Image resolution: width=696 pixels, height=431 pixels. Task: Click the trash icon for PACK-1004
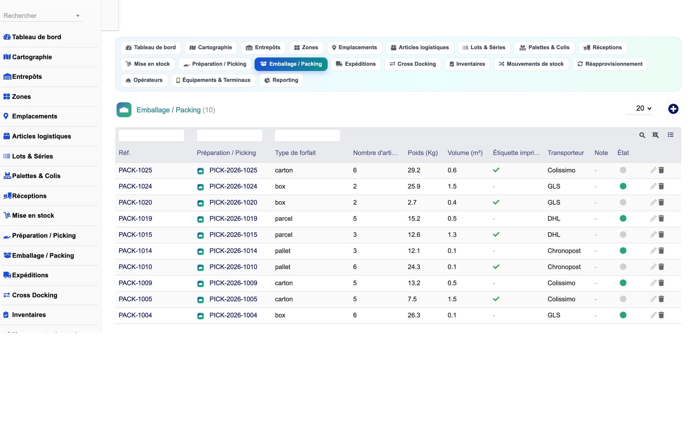coord(661,315)
